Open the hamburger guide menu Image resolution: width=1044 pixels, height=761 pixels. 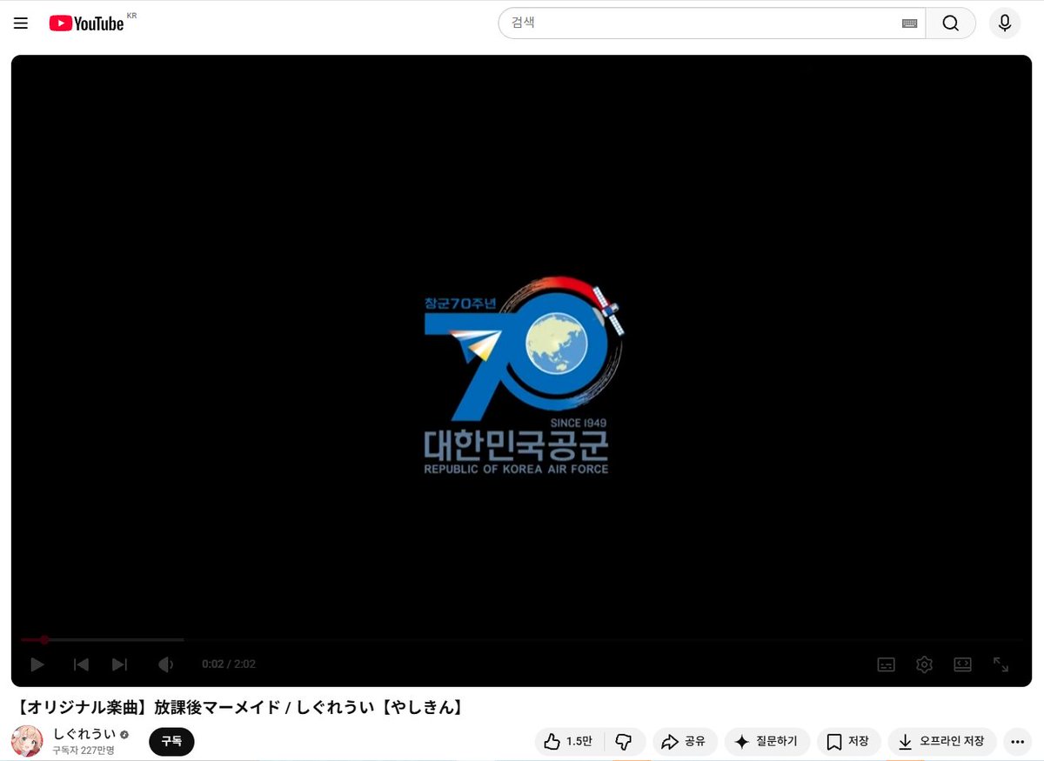(21, 23)
